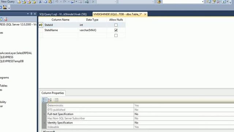The height and width of the screenshot is (132, 234).
Task: Switch to SQLQuery1.sql tab
Action: coord(63,14)
